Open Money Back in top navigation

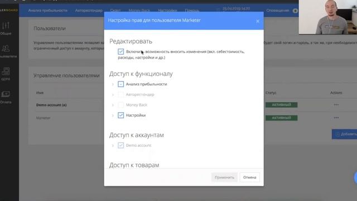(139, 11)
